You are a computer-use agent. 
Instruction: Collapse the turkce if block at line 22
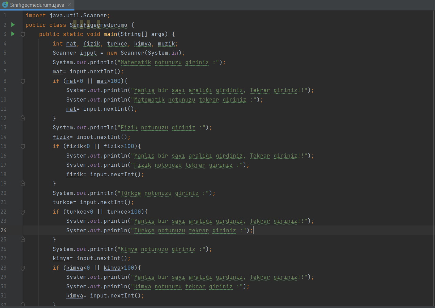click(23, 212)
